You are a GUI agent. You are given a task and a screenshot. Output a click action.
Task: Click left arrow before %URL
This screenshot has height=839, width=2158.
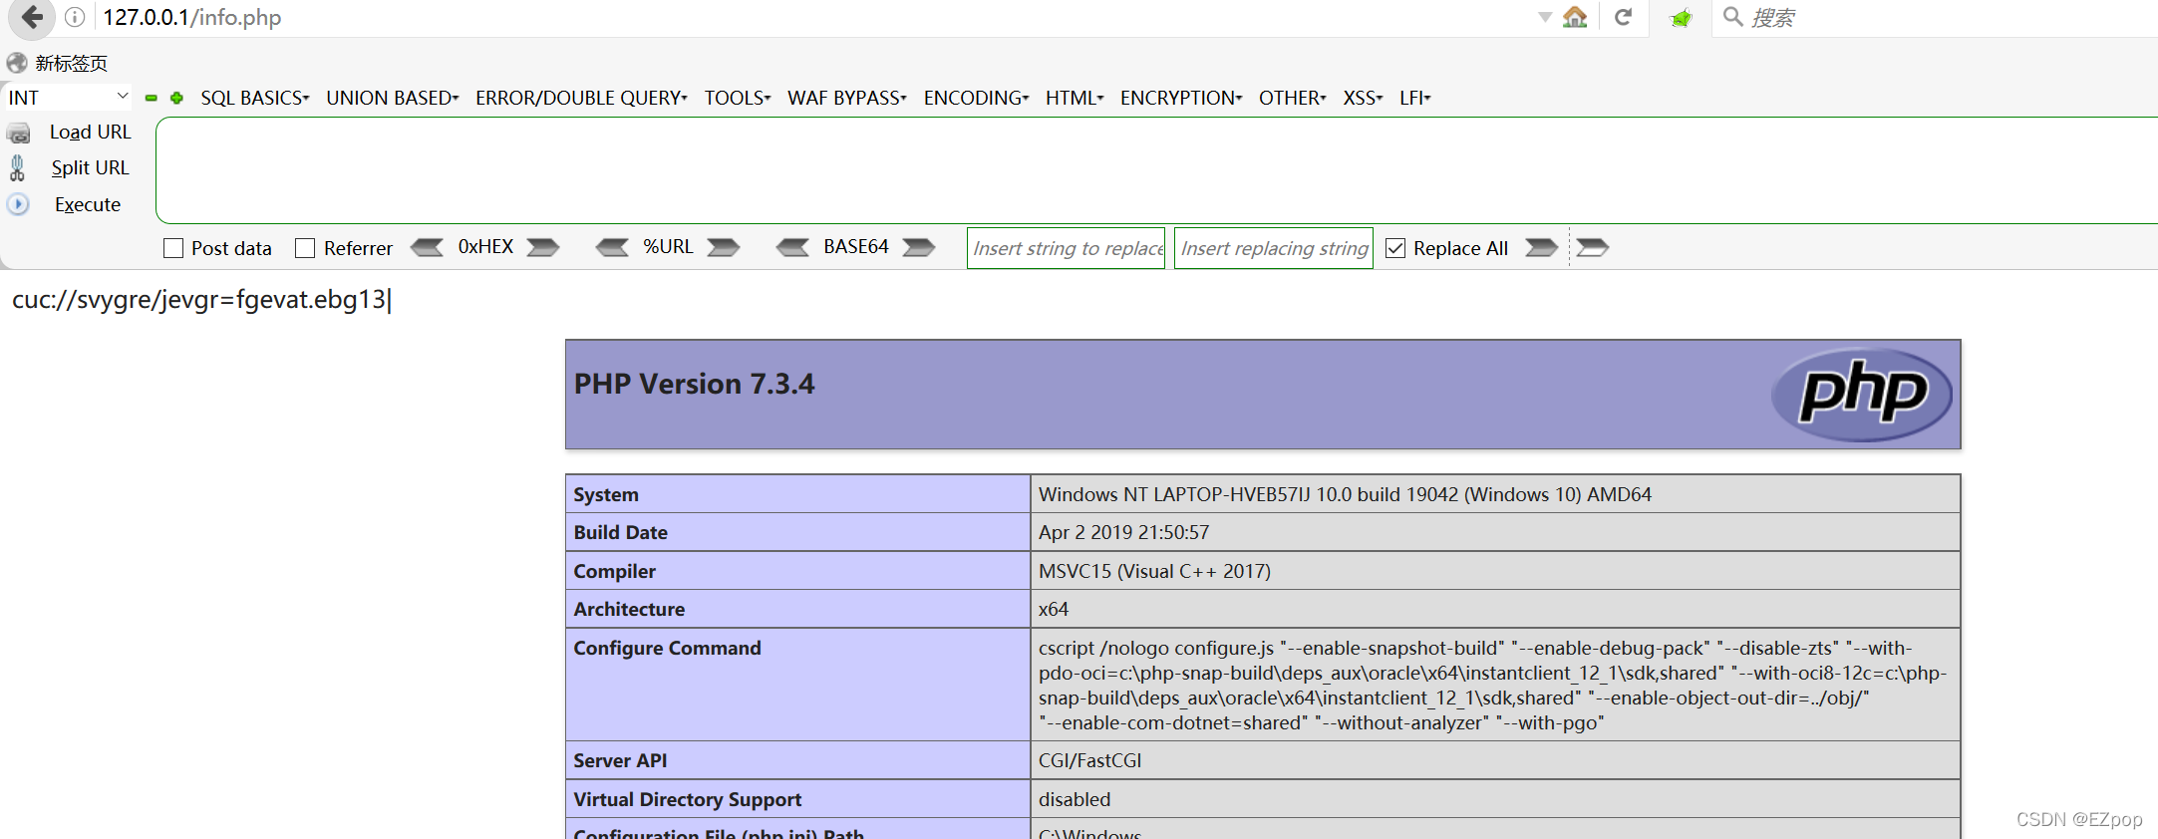[612, 247]
